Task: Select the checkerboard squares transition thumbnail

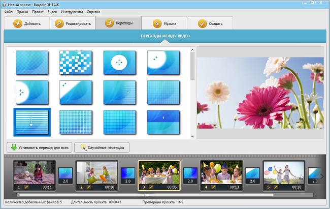Action: click(76, 63)
